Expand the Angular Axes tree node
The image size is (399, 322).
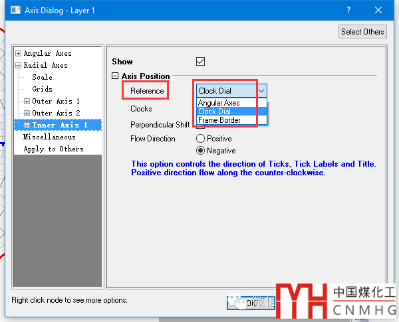19,54
